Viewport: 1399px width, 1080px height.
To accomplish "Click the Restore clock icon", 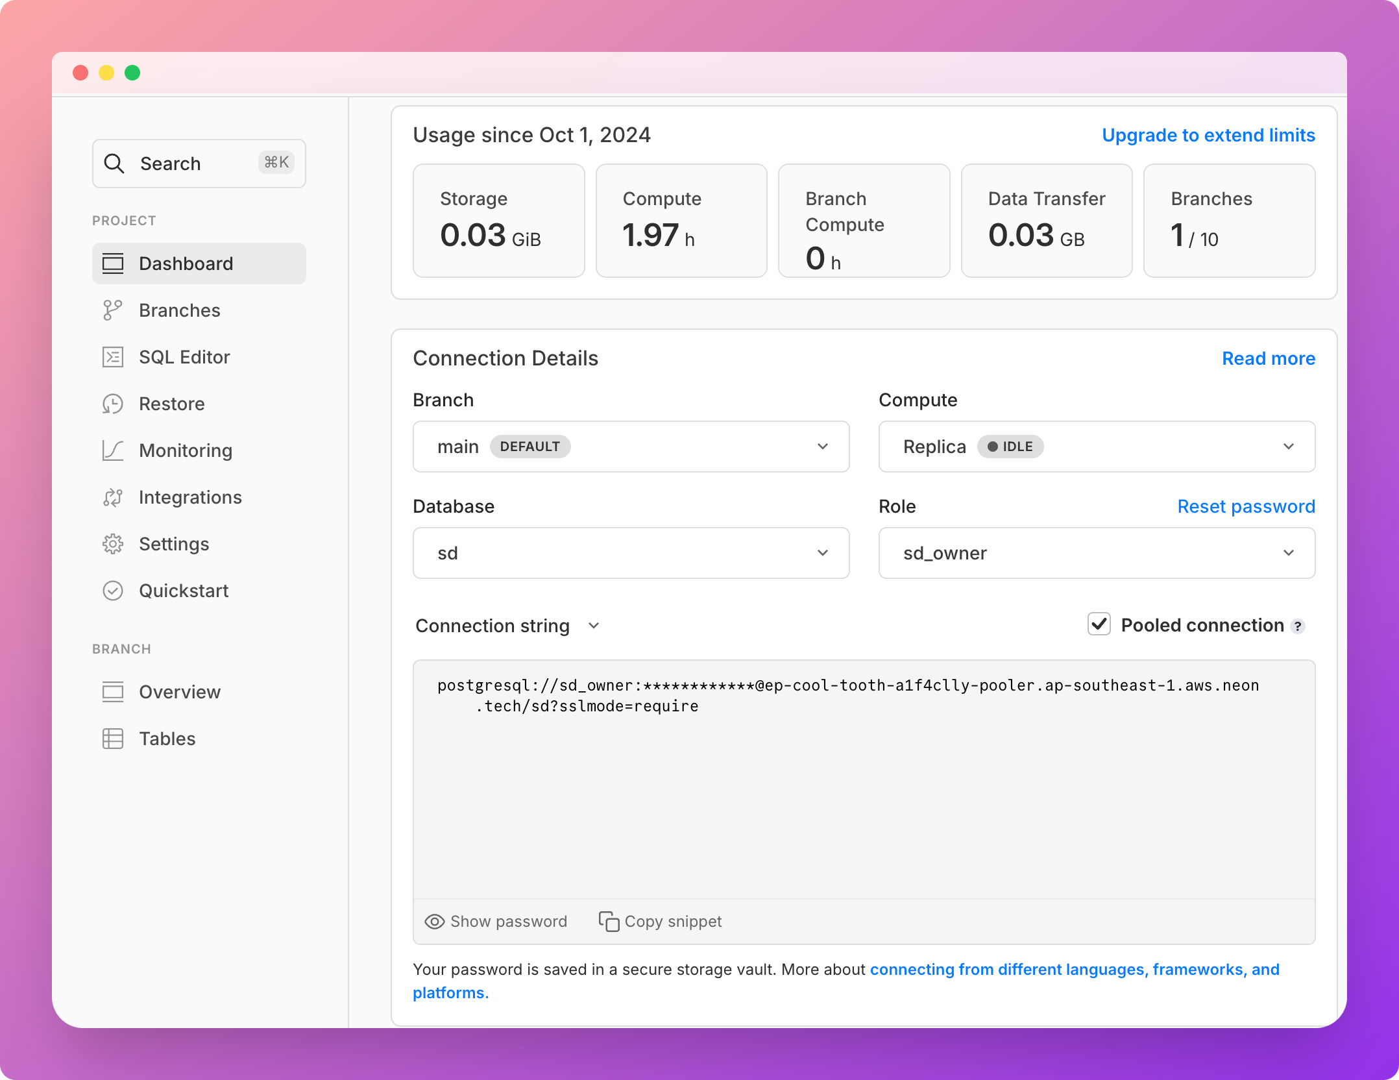I will pos(112,404).
